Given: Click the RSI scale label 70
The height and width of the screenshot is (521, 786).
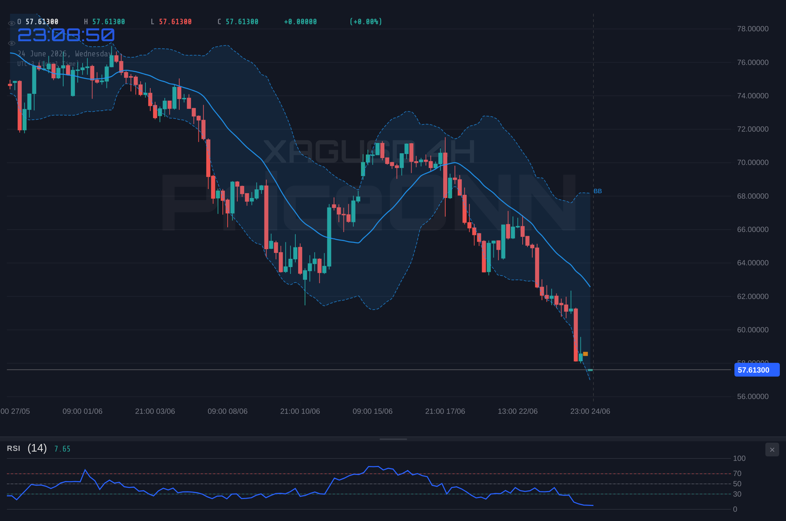Looking at the screenshot, I should pos(737,474).
